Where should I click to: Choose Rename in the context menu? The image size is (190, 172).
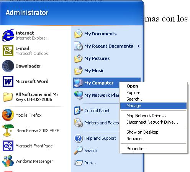[153, 139]
